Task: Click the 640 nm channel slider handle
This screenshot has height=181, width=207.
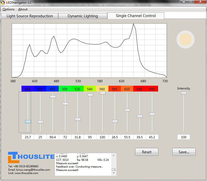Action: 140,116
